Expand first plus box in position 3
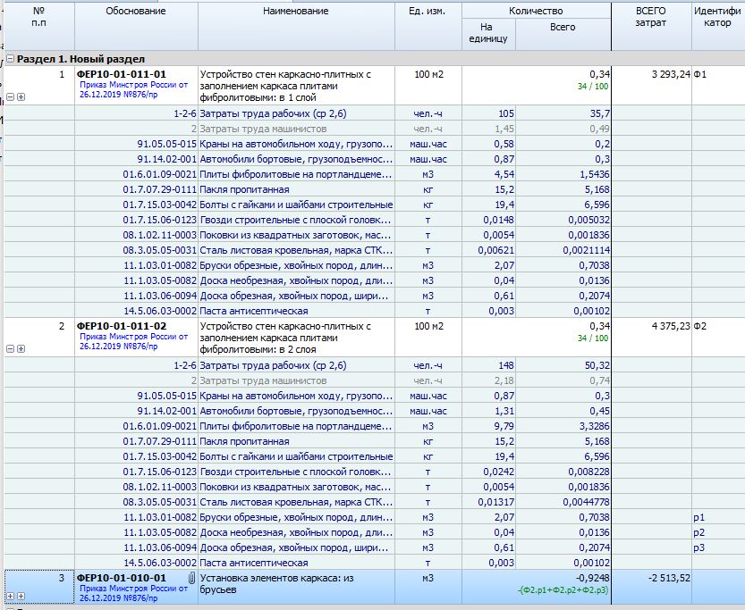This screenshot has height=610, width=745. click(11, 597)
